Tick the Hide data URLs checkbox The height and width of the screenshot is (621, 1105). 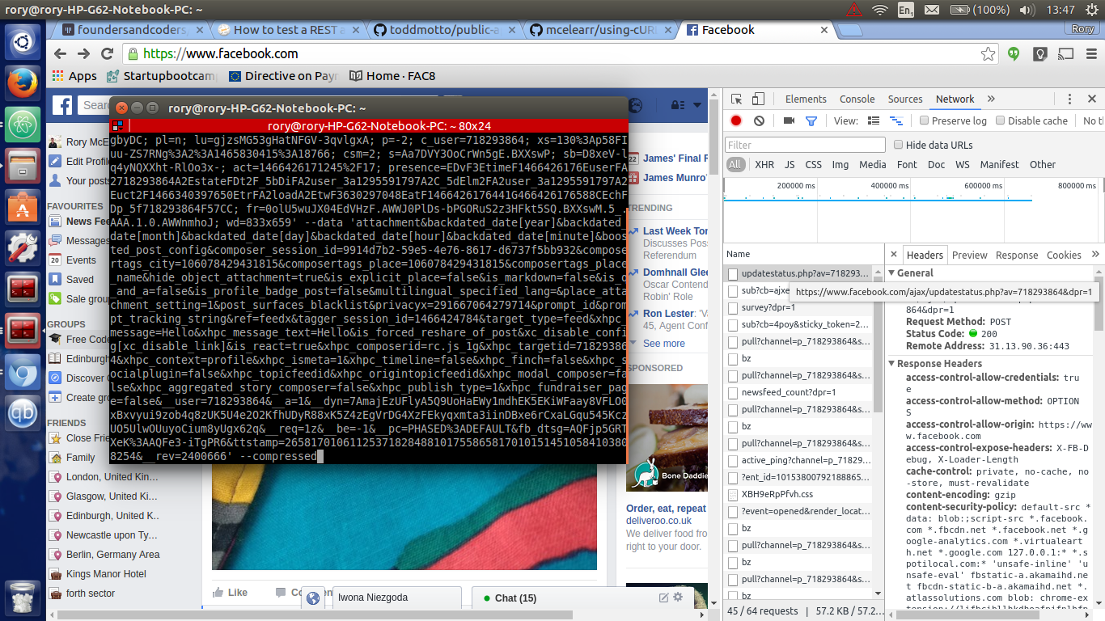(x=898, y=145)
